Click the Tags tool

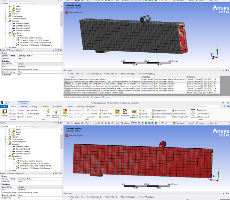coord(142,111)
